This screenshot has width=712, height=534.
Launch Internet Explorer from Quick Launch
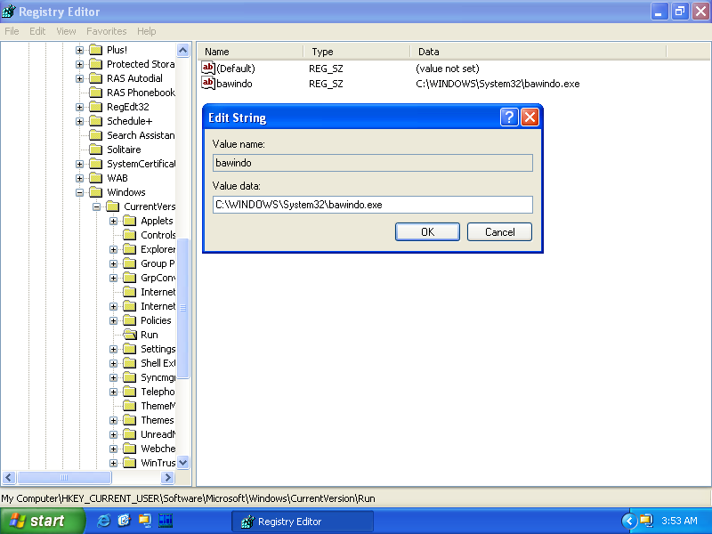(103, 521)
